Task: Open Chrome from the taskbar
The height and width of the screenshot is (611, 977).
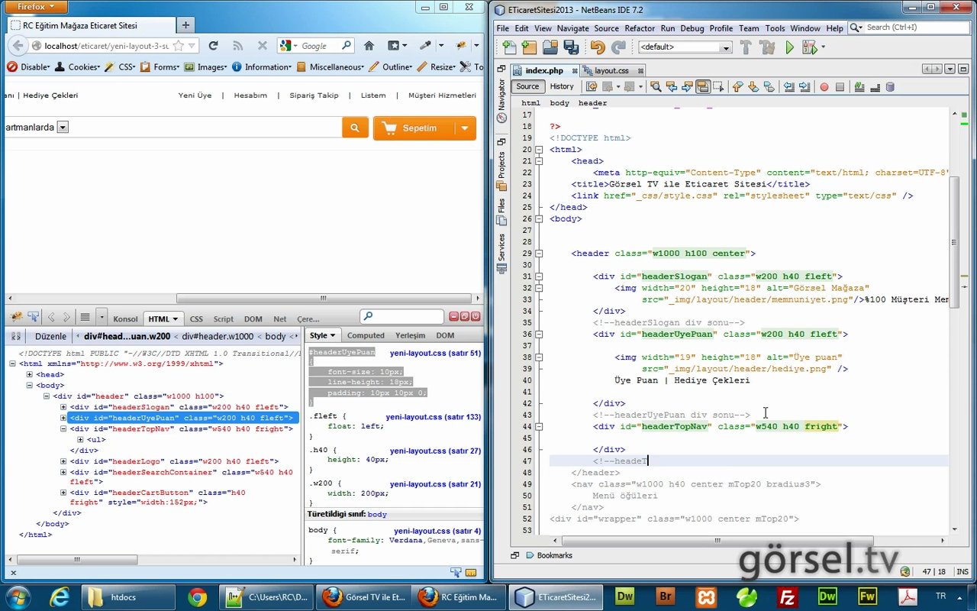Action: pyautogui.click(x=197, y=596)
